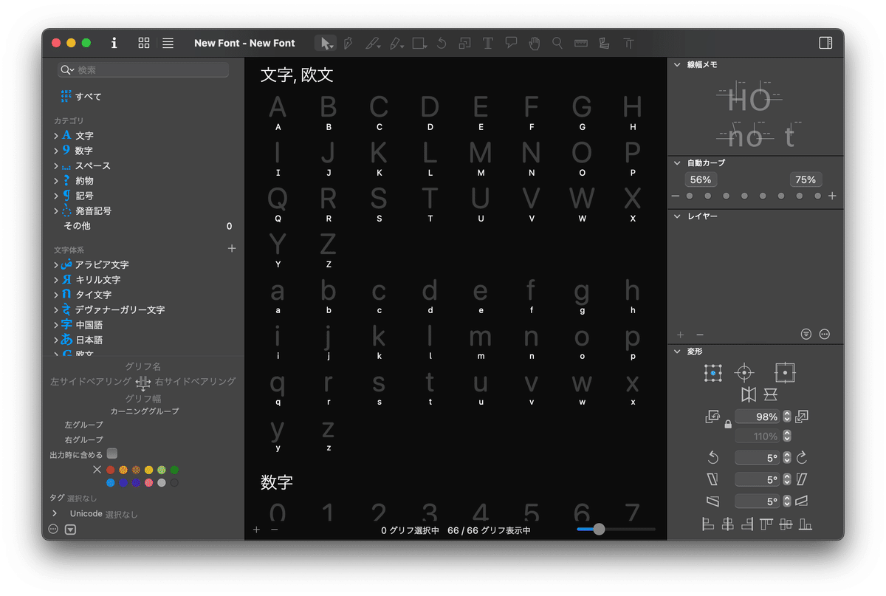Image resolution: width=886 pixels, height=596 pixels.
Task: Select スペース category row
Action: [144, 165]
